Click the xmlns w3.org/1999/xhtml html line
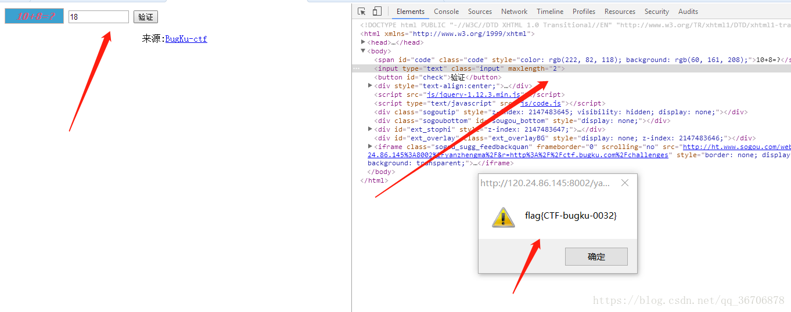 tap(447, 34)
